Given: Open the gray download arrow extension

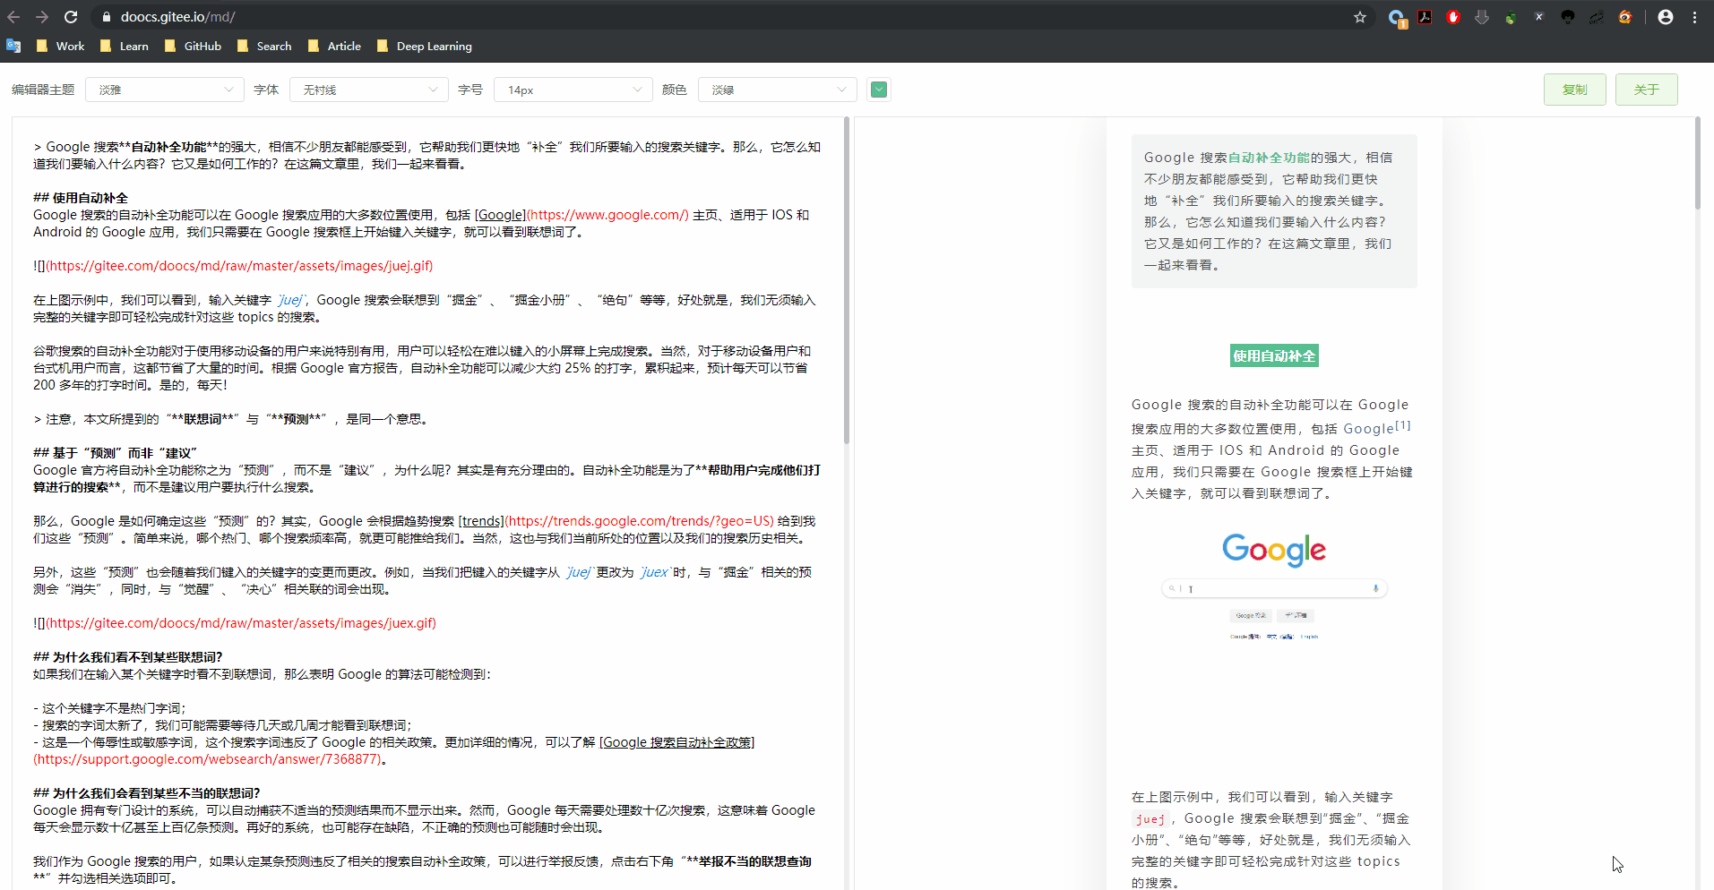Looking at the screenshot, I should 1482,17.
